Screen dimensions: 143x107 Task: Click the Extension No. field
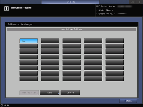click(x=111, y=14)
